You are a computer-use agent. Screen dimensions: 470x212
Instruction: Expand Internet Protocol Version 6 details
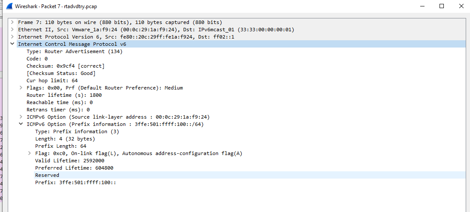pyautogui.click(x=13, y=37)
